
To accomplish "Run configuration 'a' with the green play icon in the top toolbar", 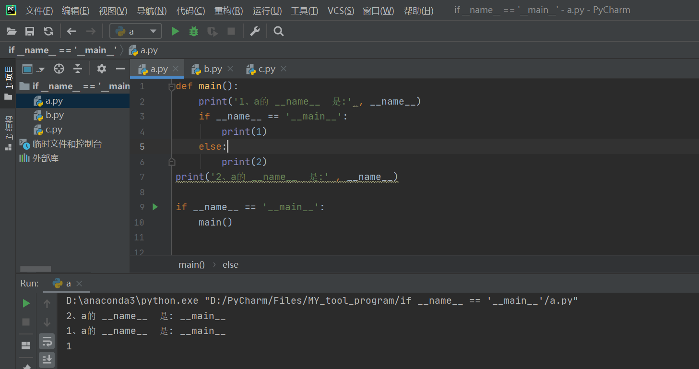I will [176, 32].
